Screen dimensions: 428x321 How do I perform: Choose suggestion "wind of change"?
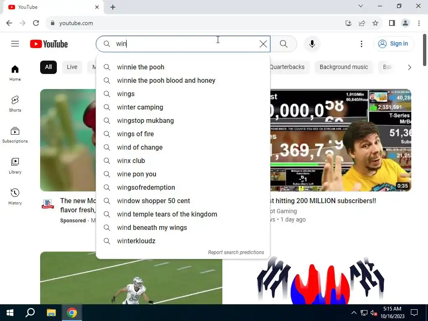coord(183,148)
